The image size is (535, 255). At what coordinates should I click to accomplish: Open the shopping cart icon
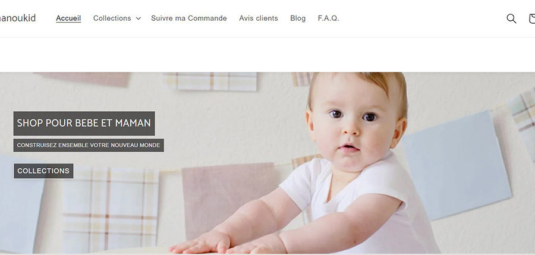pyautogui.click(x=532, y=18)
